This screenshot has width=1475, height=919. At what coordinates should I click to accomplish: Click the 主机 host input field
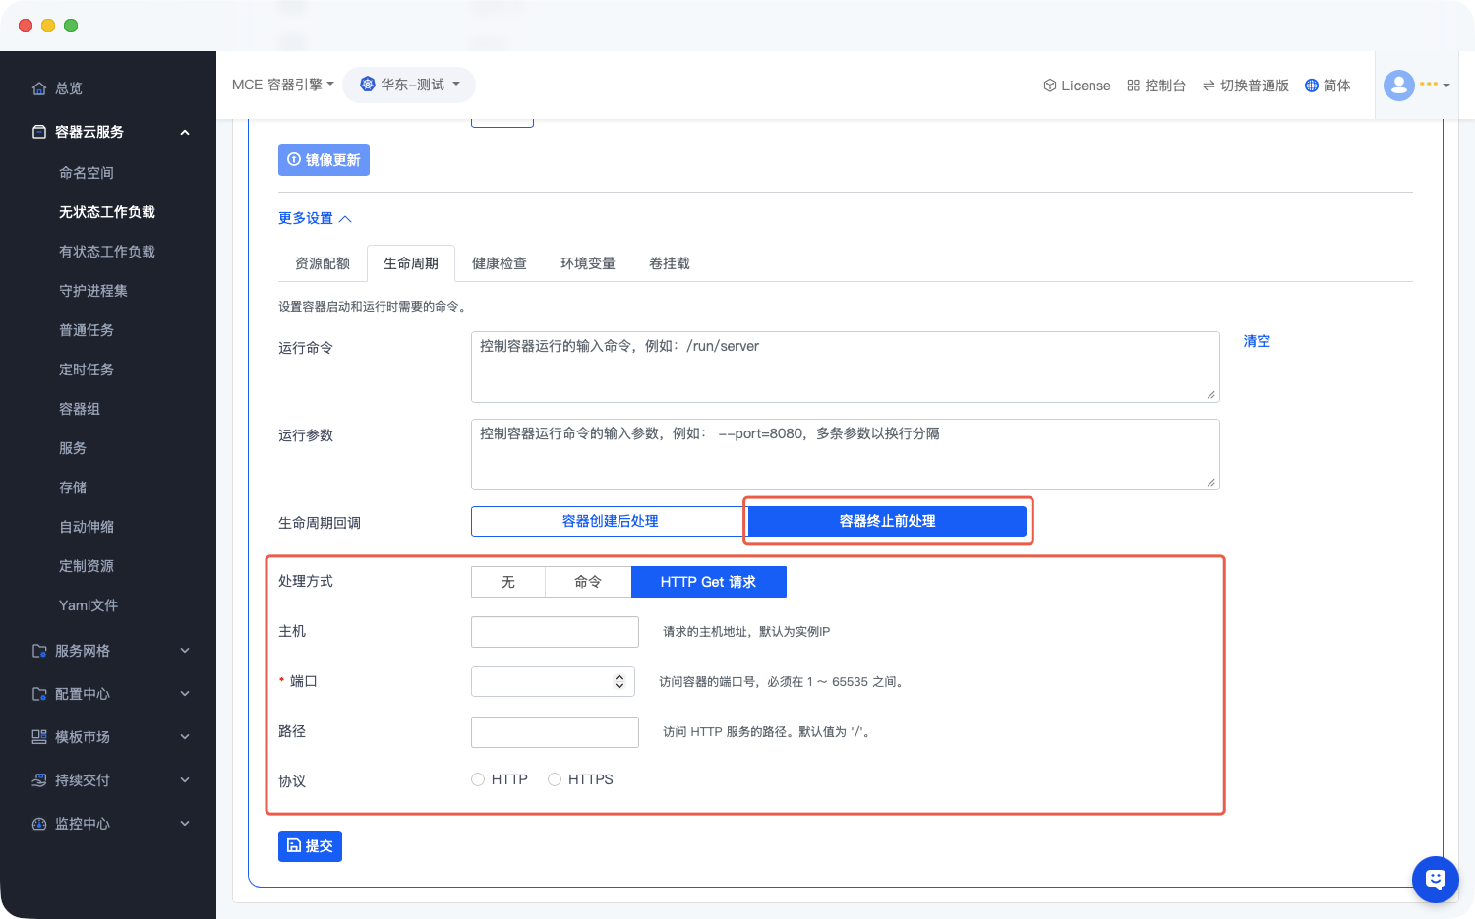555,632
